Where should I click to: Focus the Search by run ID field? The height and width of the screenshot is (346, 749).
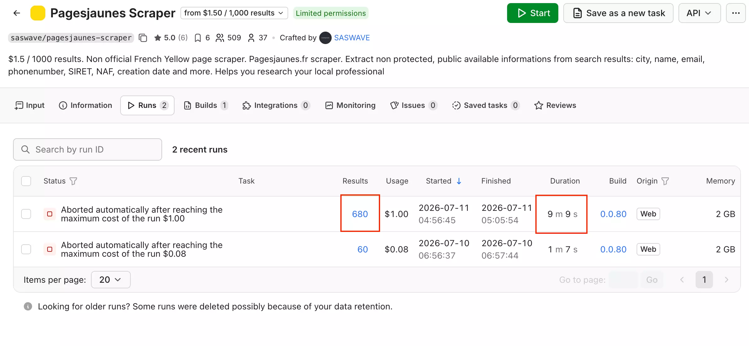pyautogui.click(x=88, y=149)
